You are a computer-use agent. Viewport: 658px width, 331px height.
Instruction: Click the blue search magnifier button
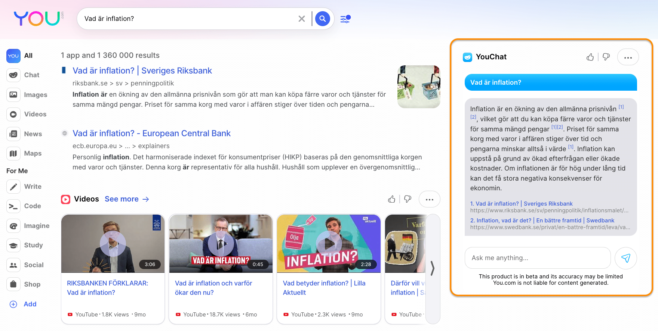point(323,19)
